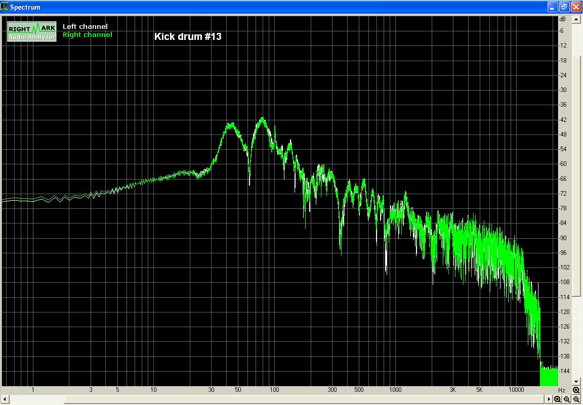
Task: Click the '5K' frequency axis label
Action: [480, 390]
